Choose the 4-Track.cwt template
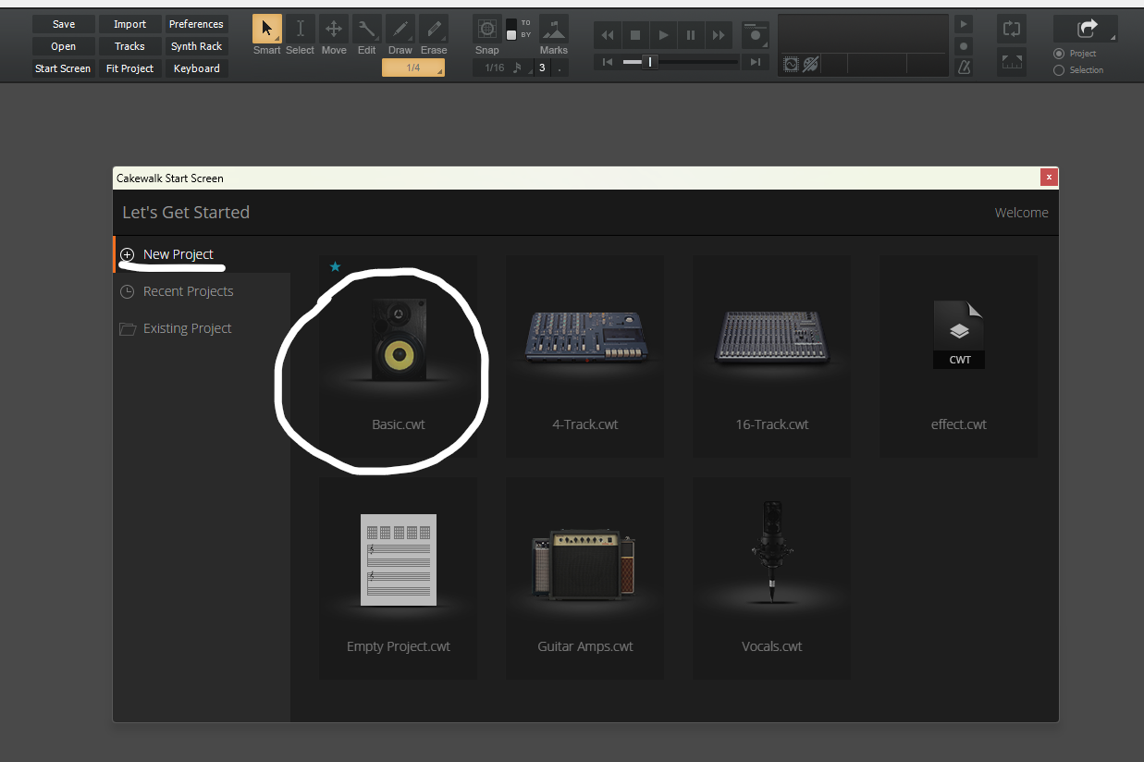Image resolution: width=1144 pixels, height=762 pixels. click(x=585, y=356)
